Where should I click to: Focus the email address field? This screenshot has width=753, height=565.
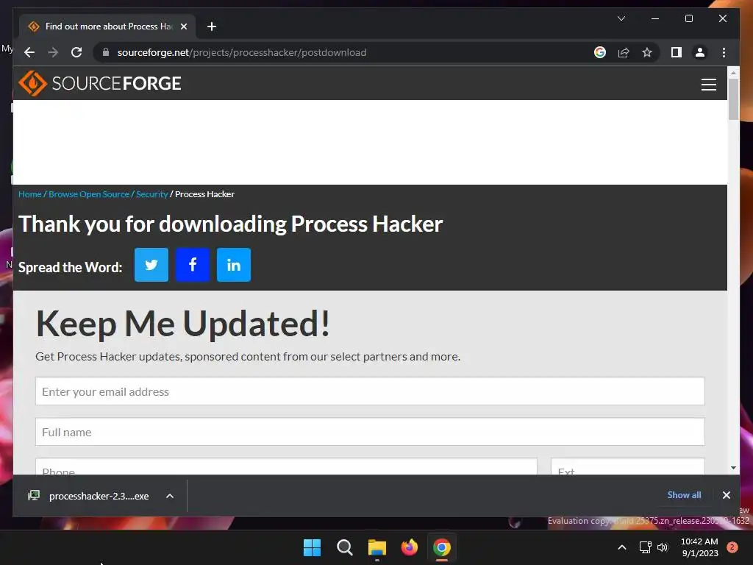(x=370, y=391)
